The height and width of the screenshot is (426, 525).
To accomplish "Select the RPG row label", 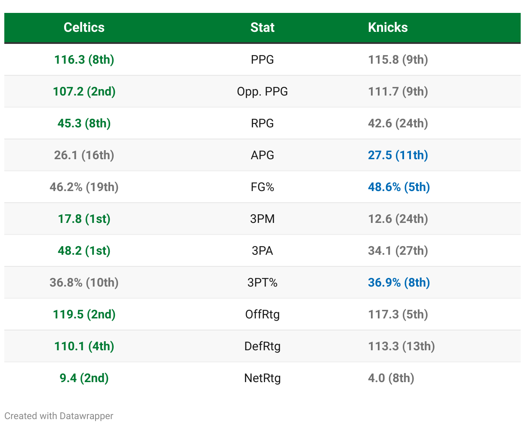I will pos(262,123).
